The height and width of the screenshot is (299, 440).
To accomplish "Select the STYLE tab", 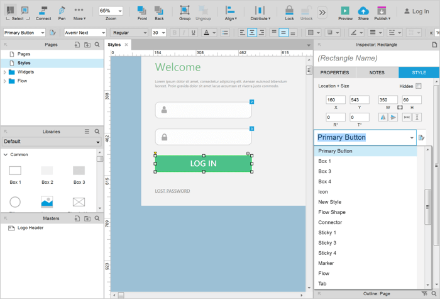I will click(x=419, y=72).
